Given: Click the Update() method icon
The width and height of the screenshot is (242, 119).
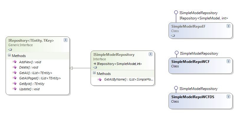Looking at the screenshot, I should click(14, 89).
